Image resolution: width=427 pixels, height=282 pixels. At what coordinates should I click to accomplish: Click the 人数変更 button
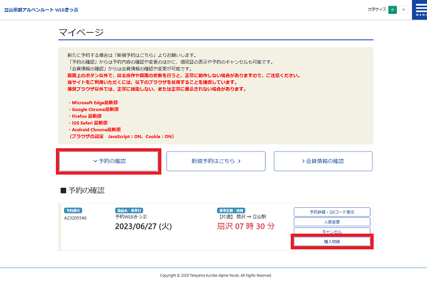click(332, 222)
